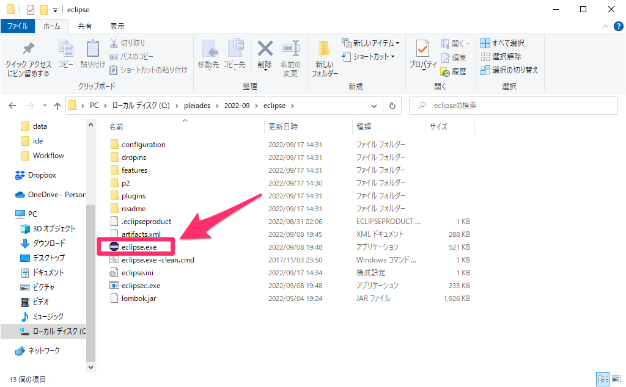
Task: Open OneDrive - Personal in navigation pane
Action: (x=50, y=195)
